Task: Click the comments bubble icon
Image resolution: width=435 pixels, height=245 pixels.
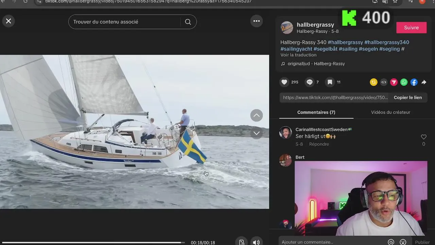Action: click(309, 82)
